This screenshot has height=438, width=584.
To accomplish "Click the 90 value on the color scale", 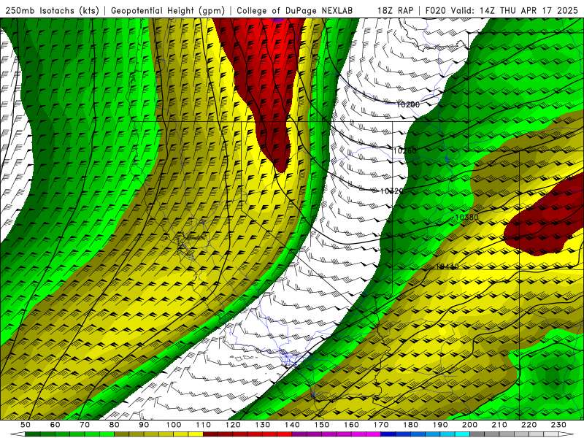I will (x=144, y=425).
